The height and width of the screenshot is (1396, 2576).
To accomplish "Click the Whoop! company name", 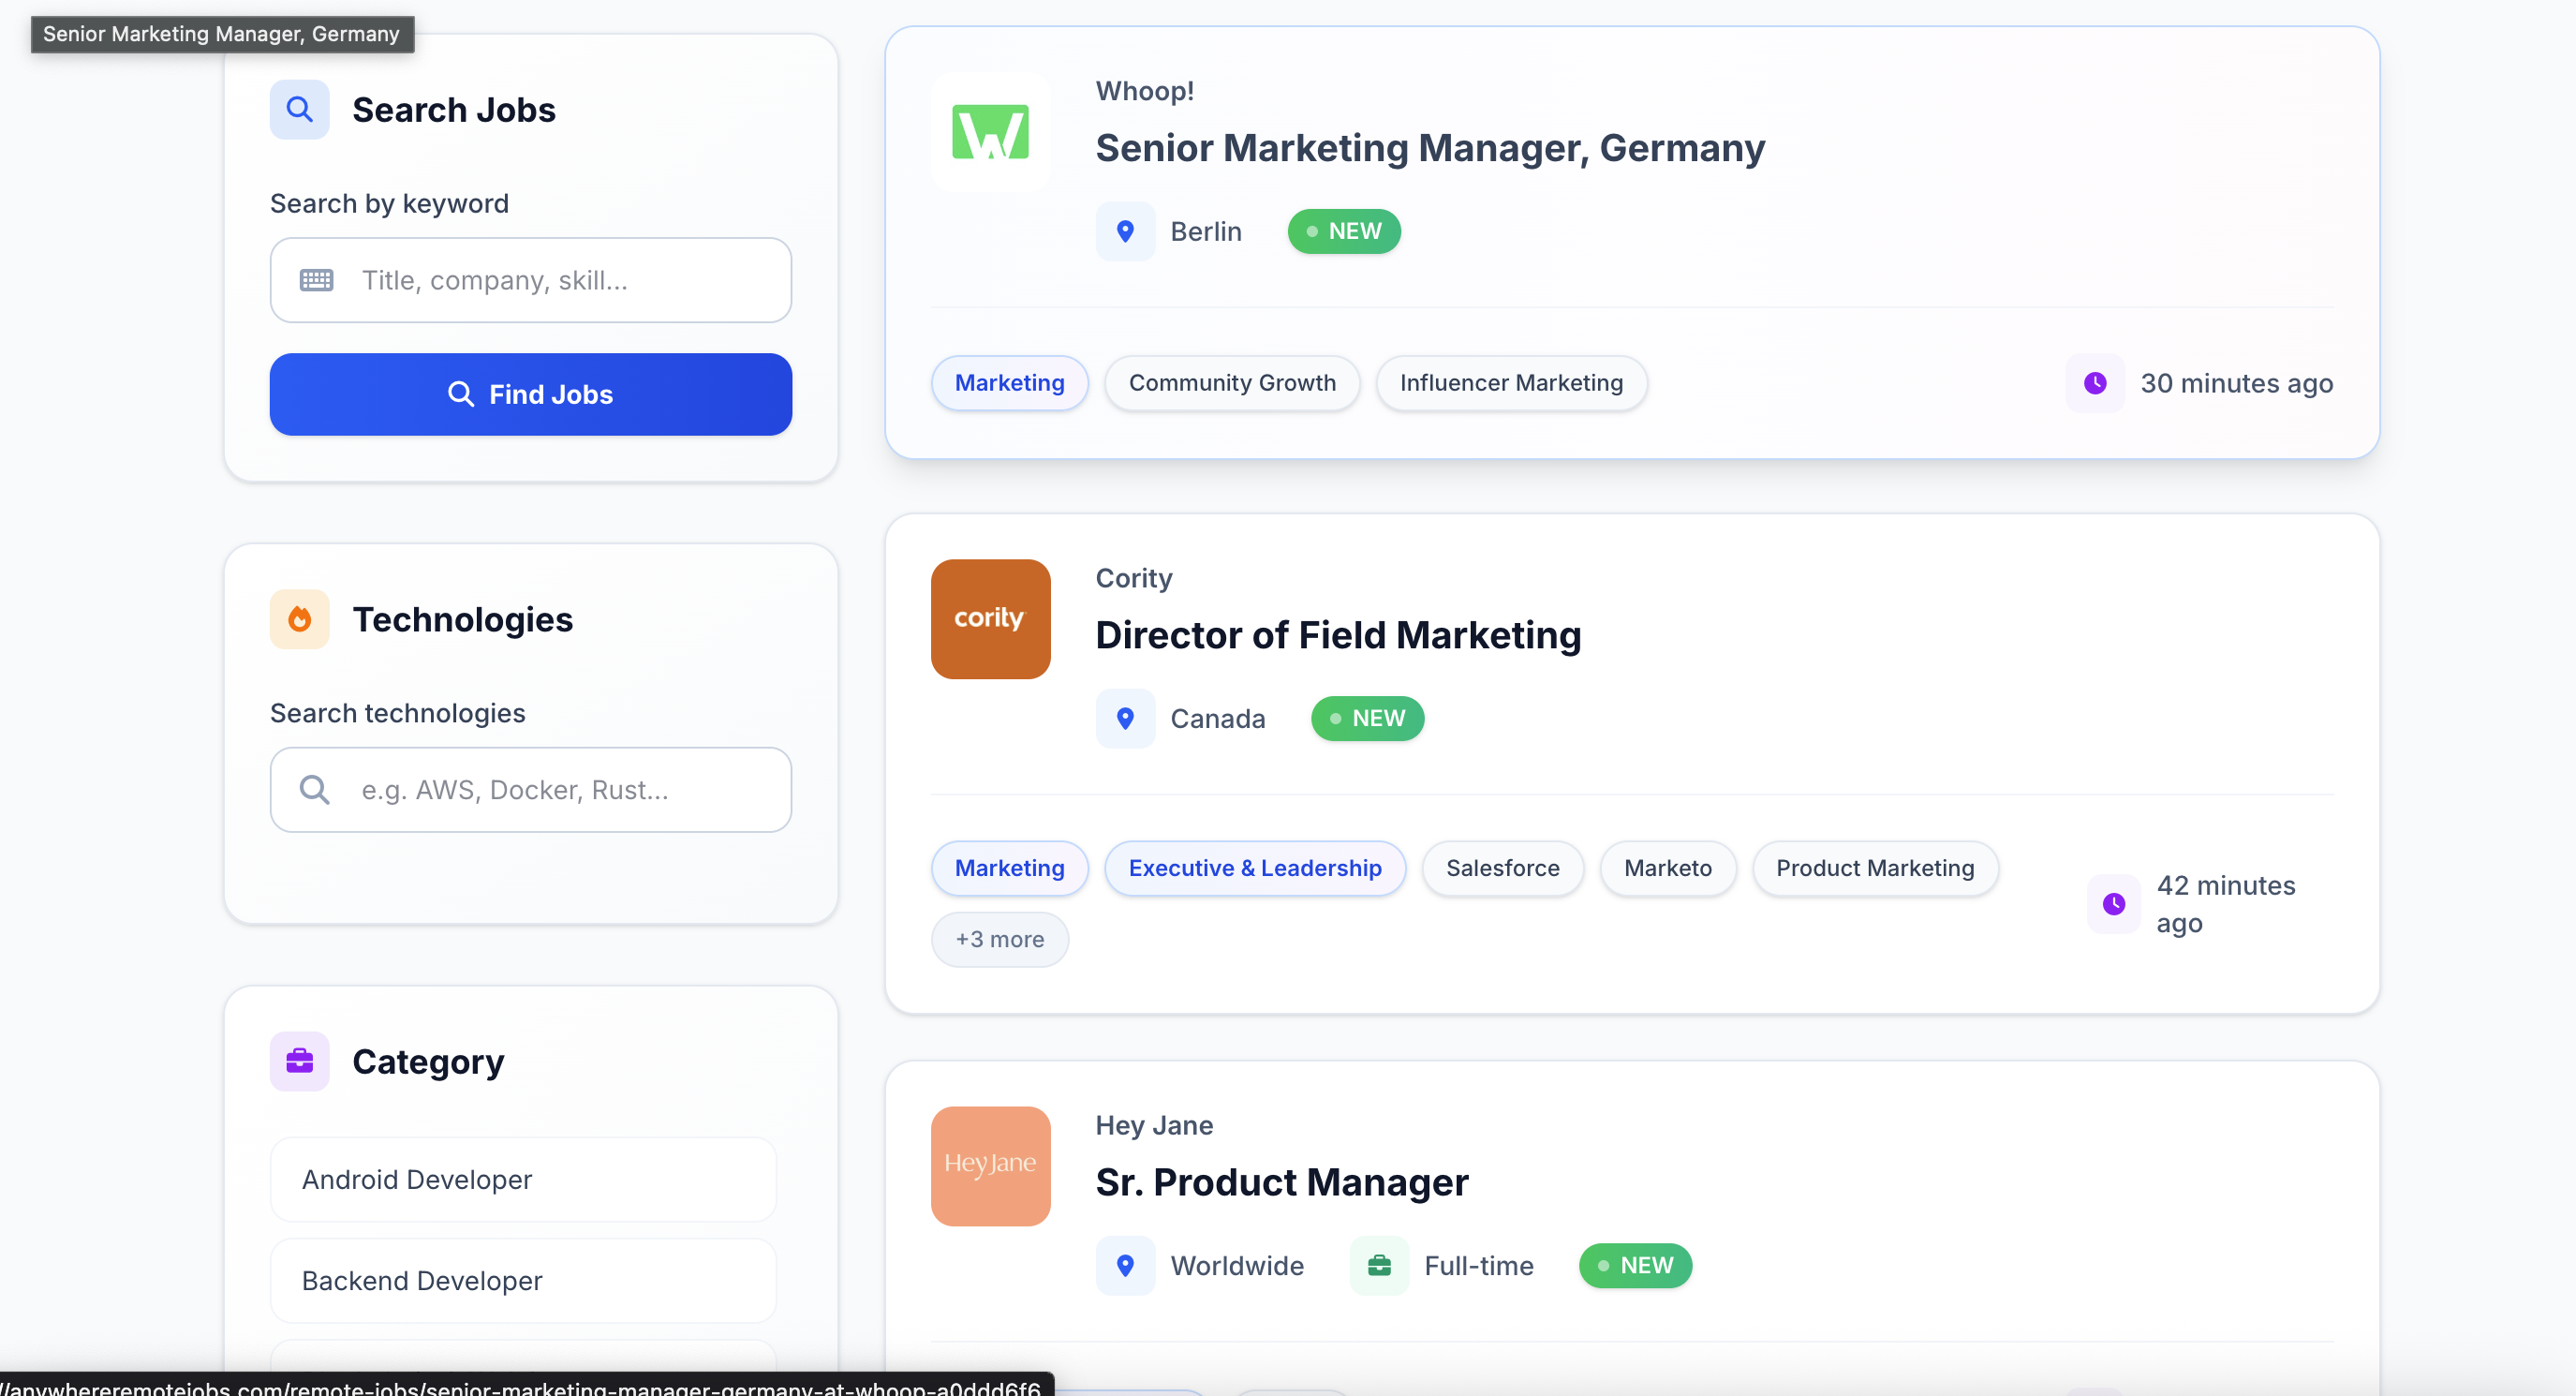I will [1145, 91].
